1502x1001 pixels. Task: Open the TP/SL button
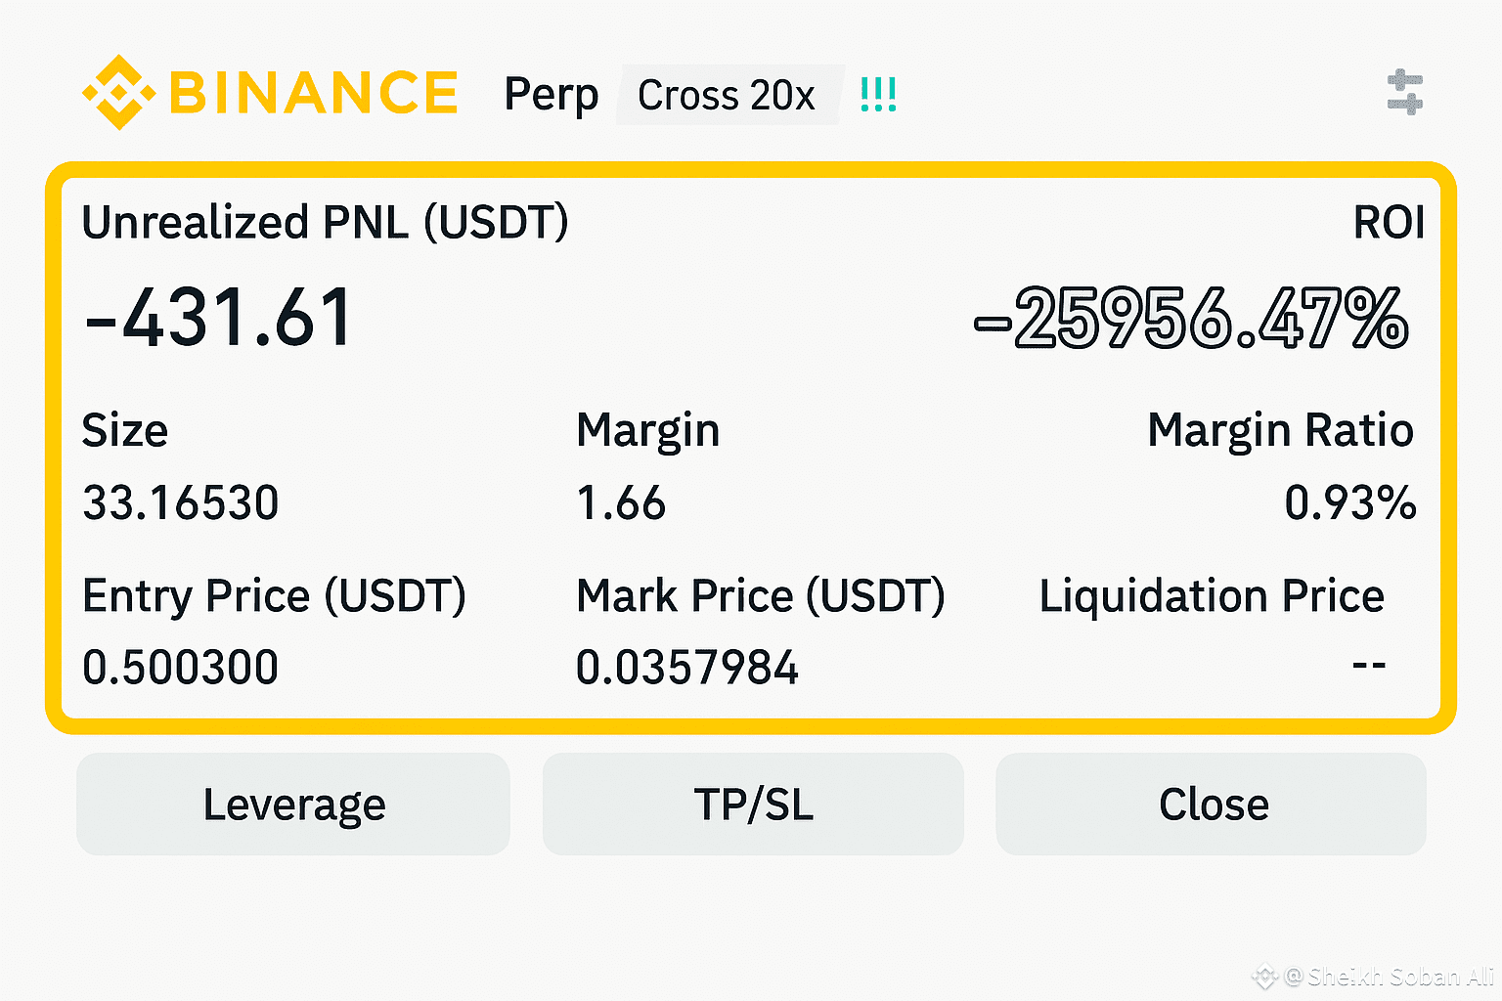coord(753,805)
